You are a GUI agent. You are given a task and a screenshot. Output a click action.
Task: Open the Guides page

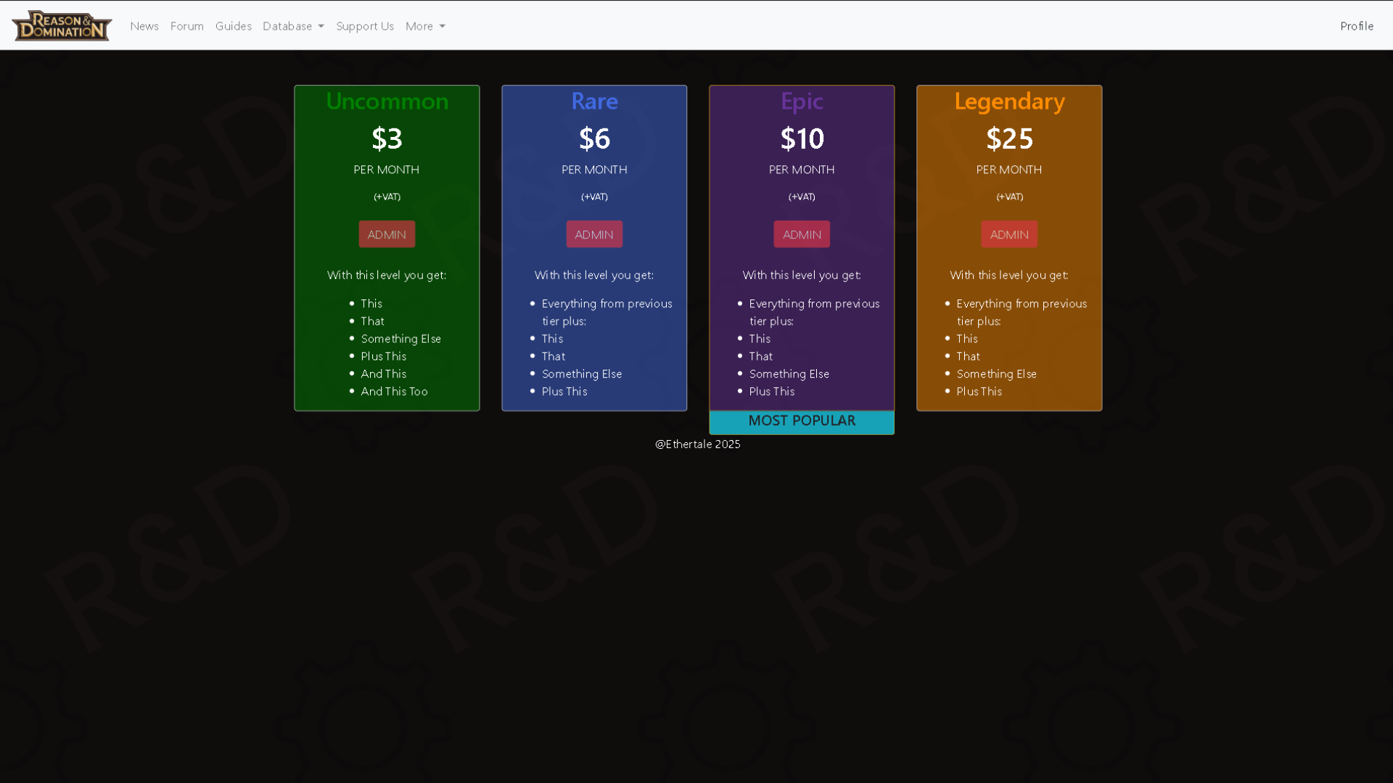pos(233,26)
